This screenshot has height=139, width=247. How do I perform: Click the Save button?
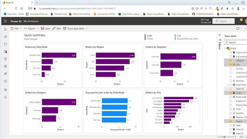[46, 29]
